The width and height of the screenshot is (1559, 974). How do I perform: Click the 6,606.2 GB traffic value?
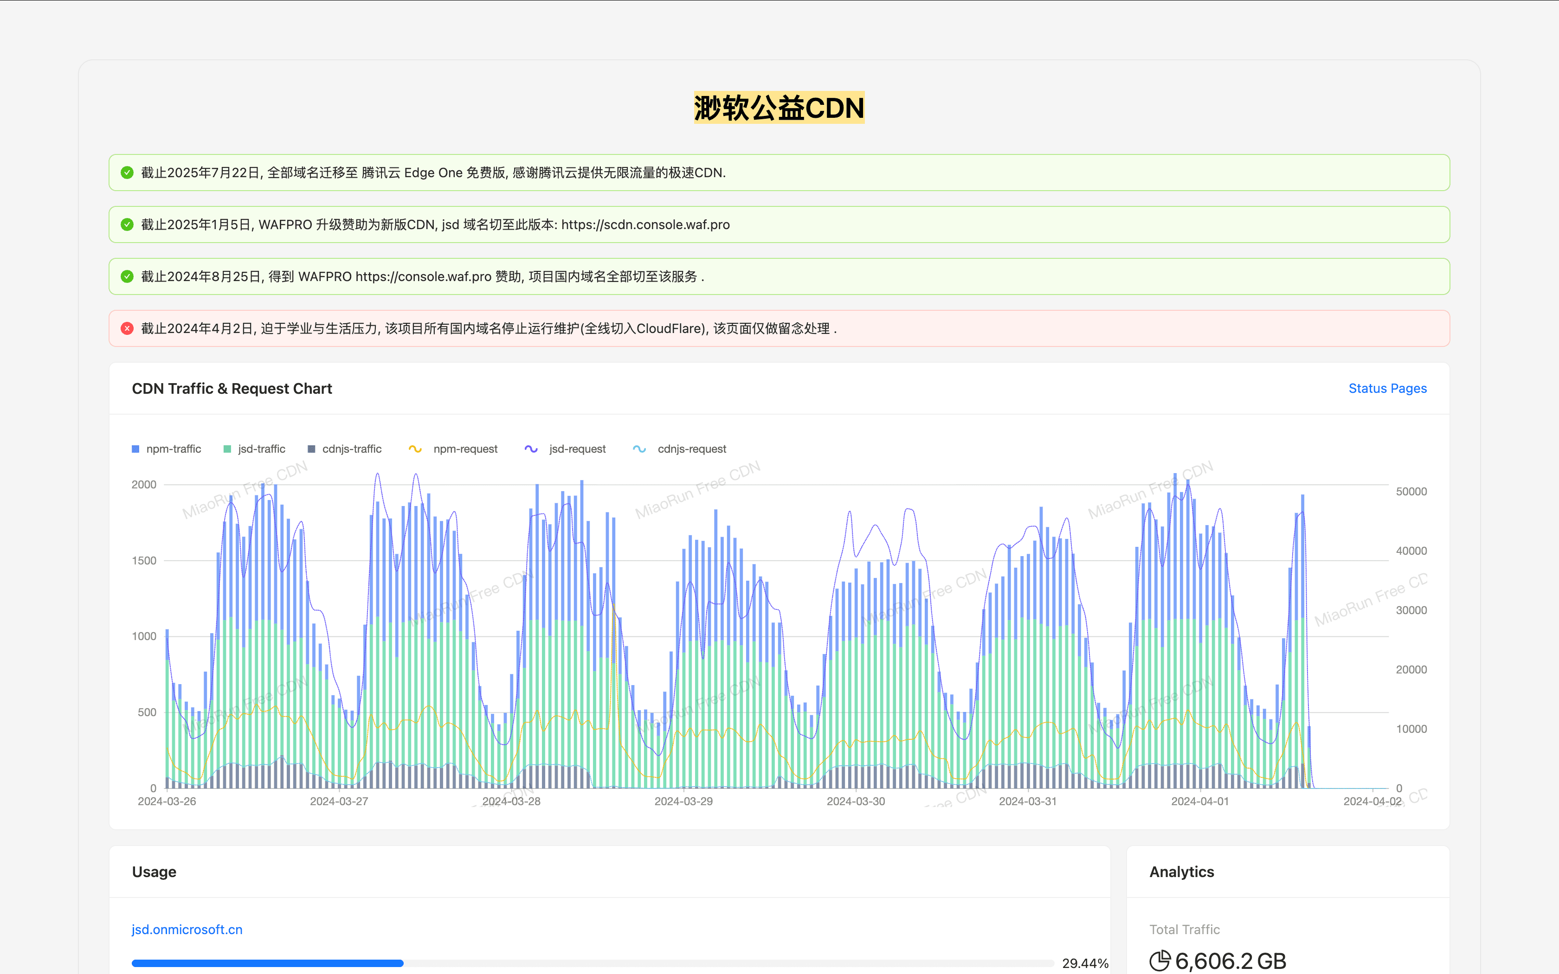1230,961
